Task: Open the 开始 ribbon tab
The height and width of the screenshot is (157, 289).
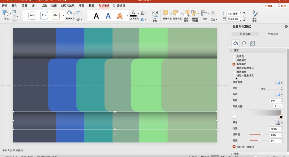Action: (x=5, y=6)
